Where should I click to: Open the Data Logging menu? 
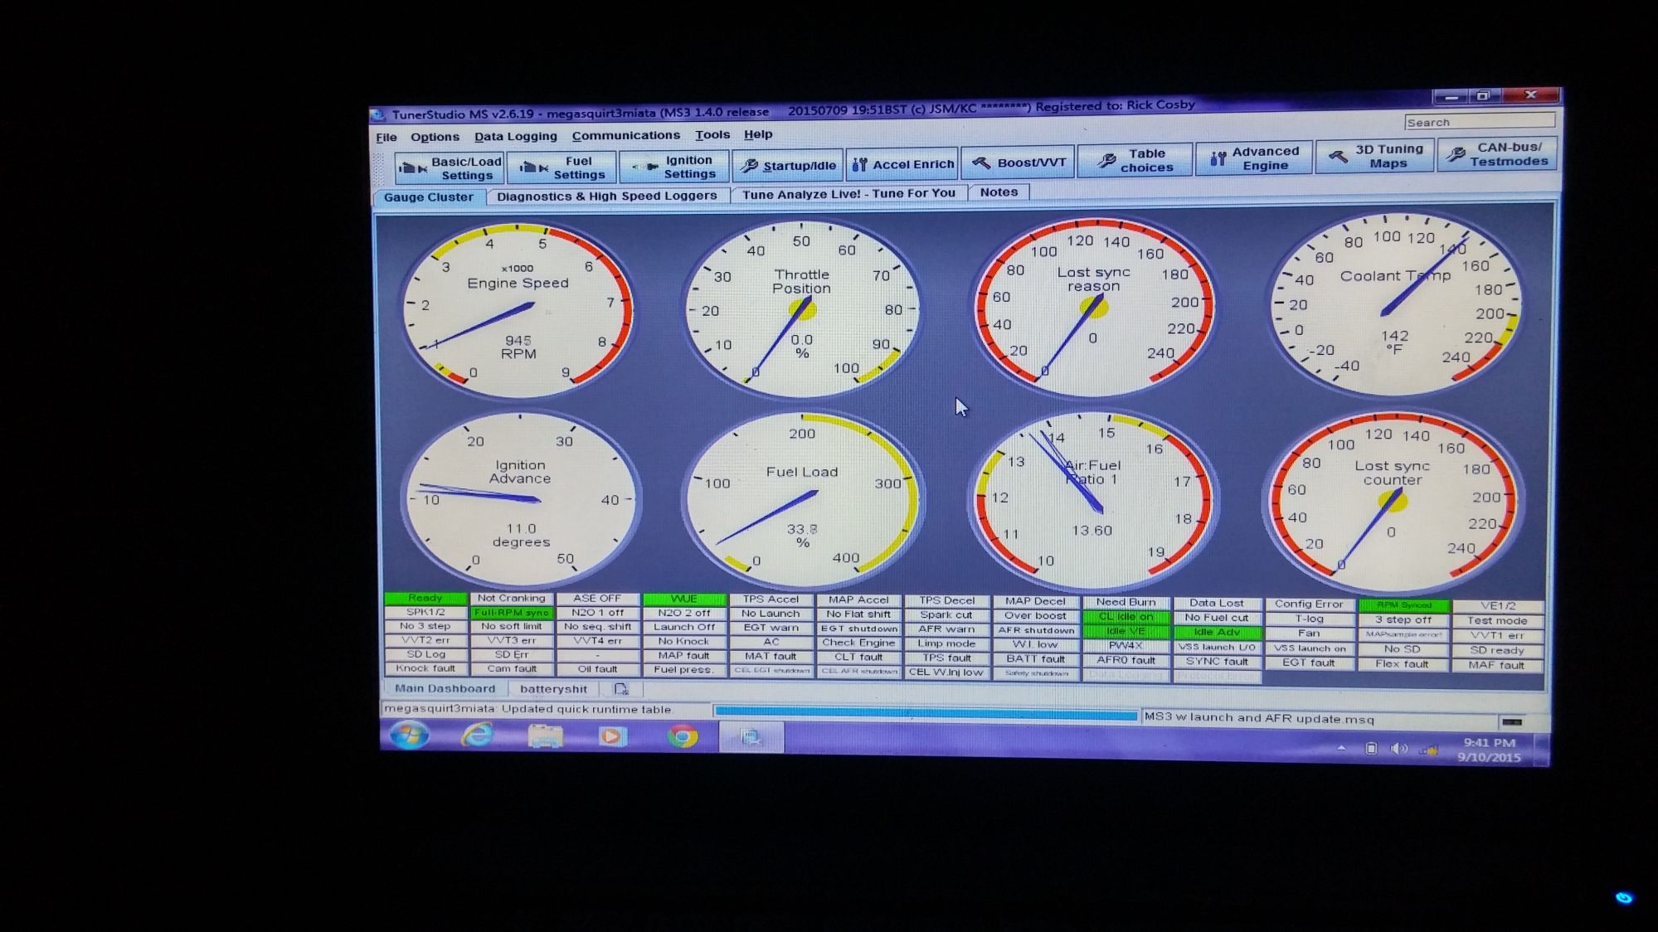(x=515, y=136)
